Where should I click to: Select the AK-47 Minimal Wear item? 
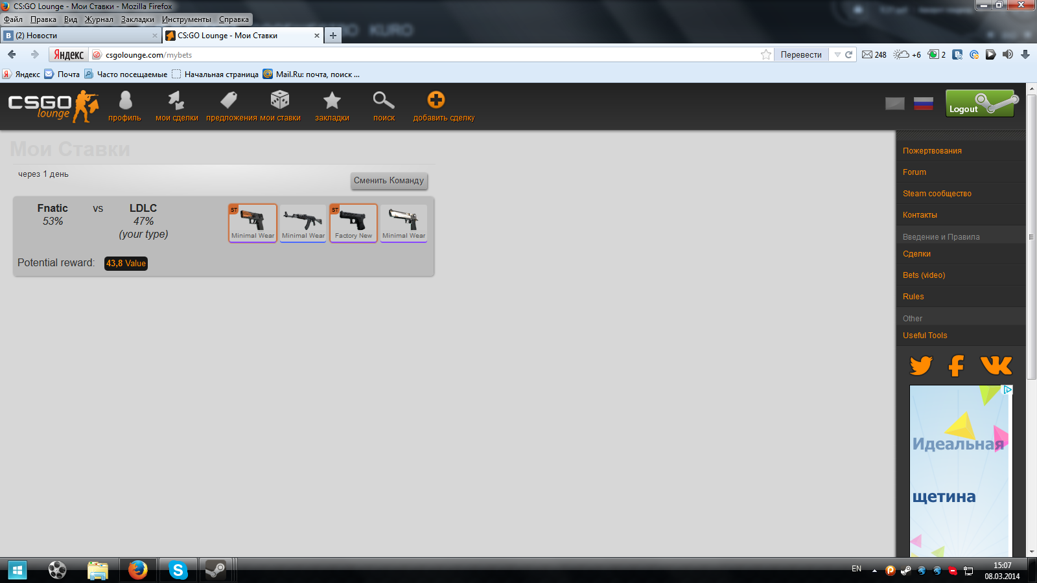[x=303, y=223]
